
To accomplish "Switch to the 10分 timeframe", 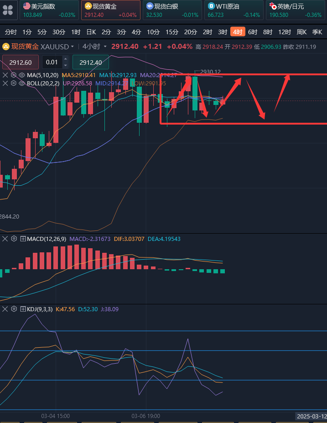I will coord(153,32).
